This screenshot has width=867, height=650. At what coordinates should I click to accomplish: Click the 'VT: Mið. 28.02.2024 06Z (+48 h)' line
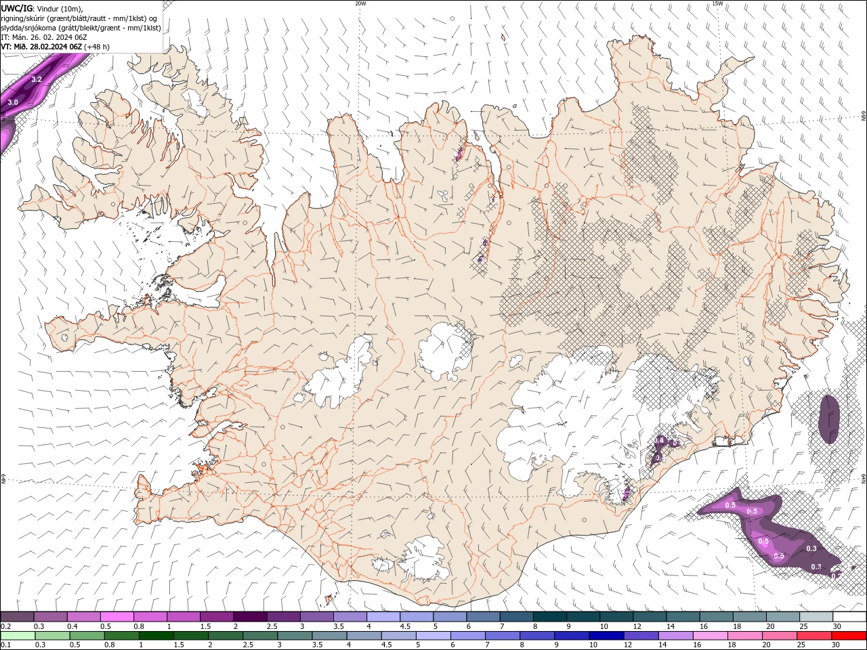[55, 47]
